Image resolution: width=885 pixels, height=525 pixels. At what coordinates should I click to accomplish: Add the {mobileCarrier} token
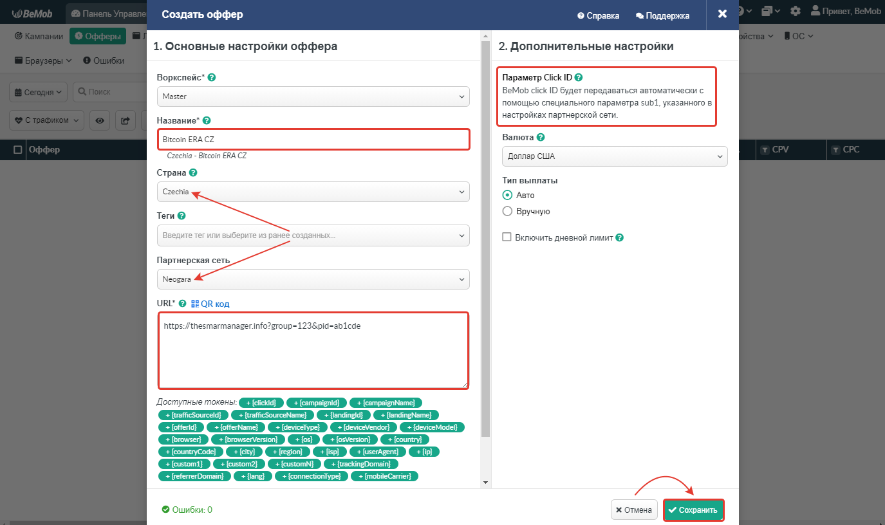coord(385,476)
